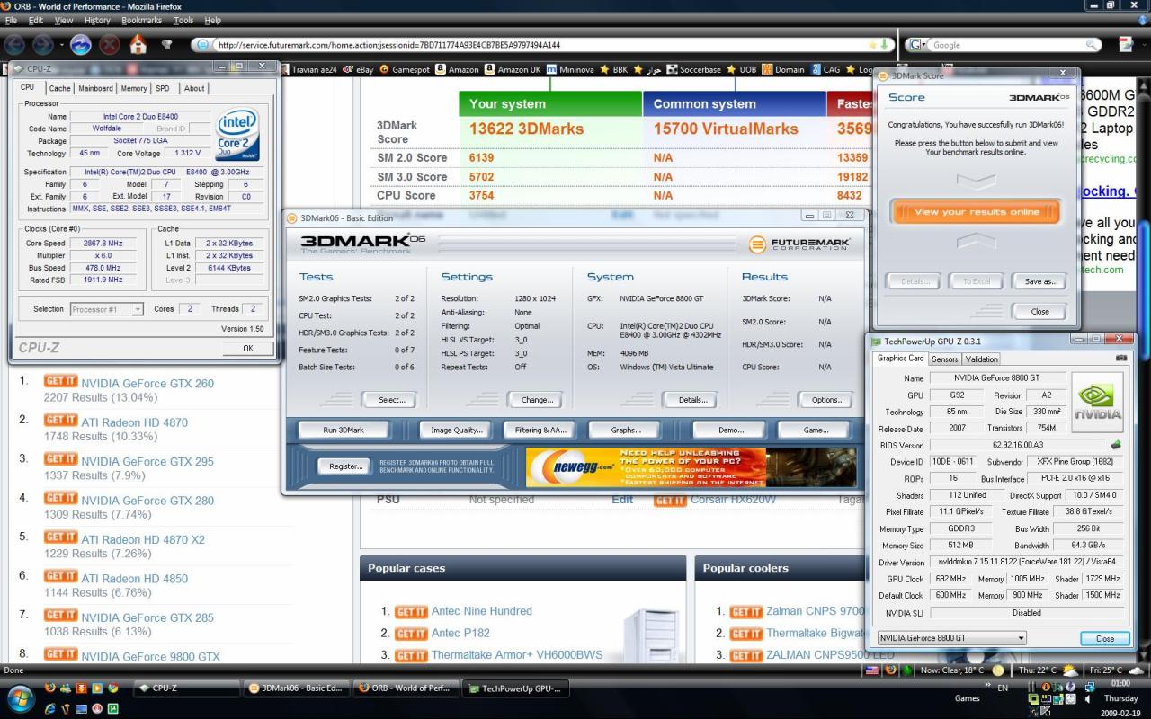The image size is (1151, 719).
Task: Open the Firefox Edit menu
Action: click(35, 20)
